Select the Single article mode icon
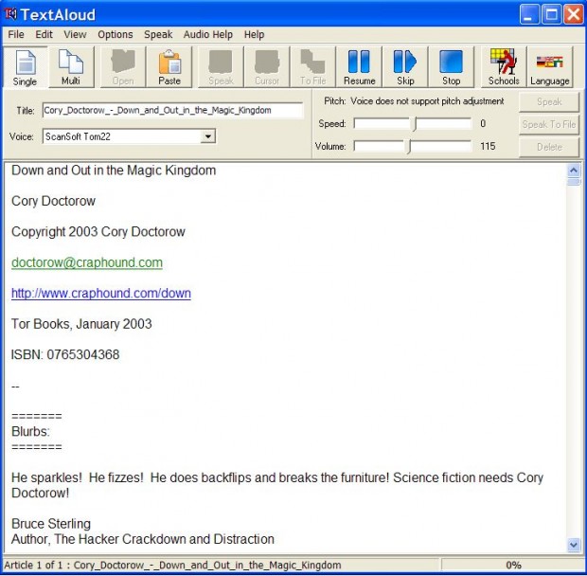 25,68
